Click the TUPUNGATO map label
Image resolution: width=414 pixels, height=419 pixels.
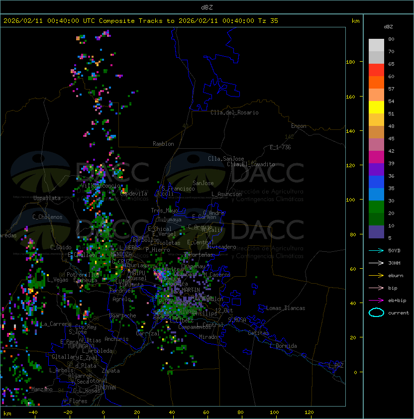pyautogui.click(x=81, y=346)
